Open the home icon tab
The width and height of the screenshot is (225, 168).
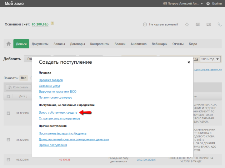(9, 44)
